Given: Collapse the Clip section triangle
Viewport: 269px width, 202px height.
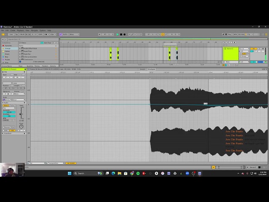Looking at the screenshot, I should click(24, 72).
